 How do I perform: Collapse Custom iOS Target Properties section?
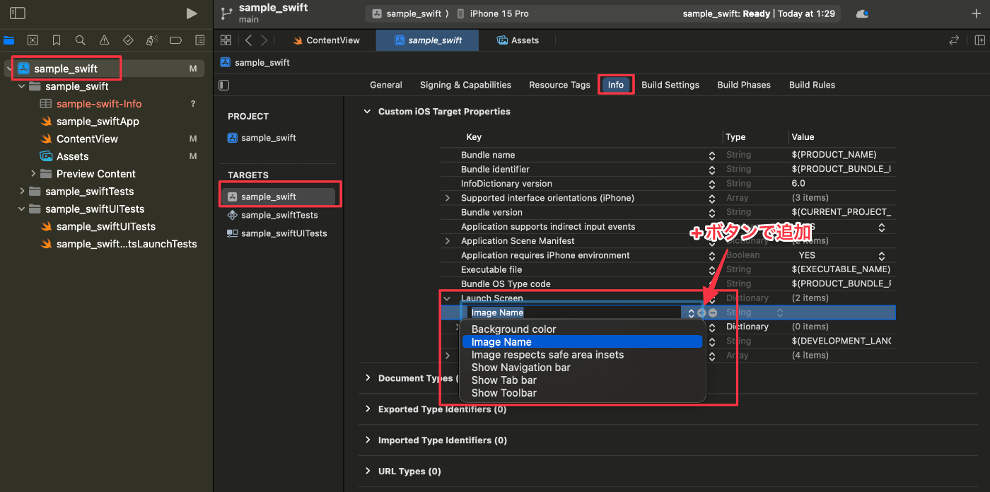tap(367, 112)
